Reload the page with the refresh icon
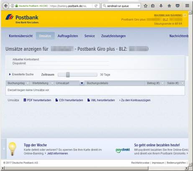 96,6
